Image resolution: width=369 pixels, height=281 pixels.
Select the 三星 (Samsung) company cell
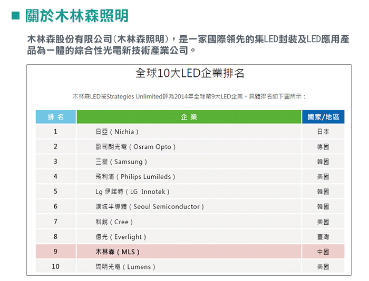coord(189,162)
